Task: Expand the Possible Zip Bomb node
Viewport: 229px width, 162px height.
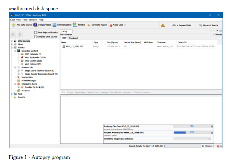Action: pyautogui.click(x=18, y=87)
